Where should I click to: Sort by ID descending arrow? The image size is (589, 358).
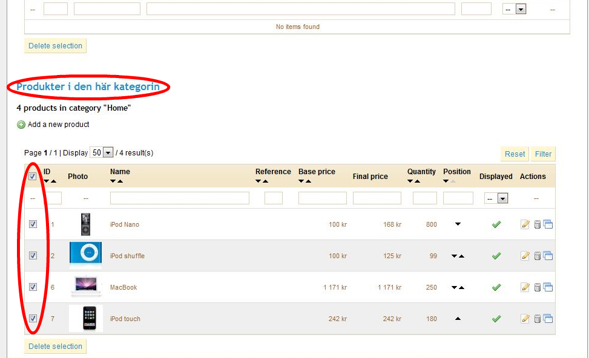[46, 181]
